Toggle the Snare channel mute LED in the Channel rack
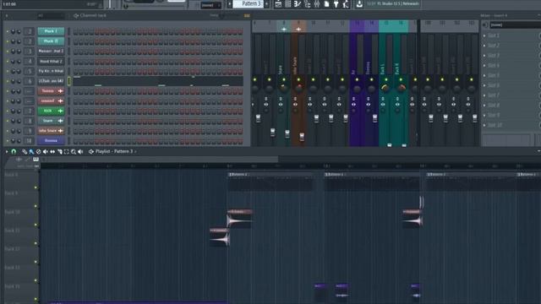Image resolution: width=541 pixels, height=304 pixels. 8,121
